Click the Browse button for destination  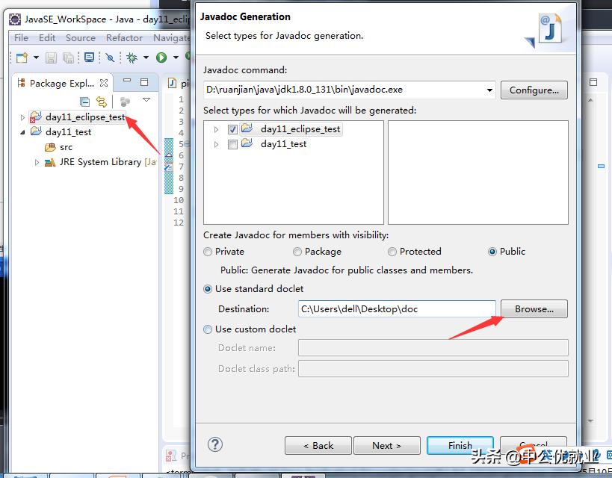[534, 308]
